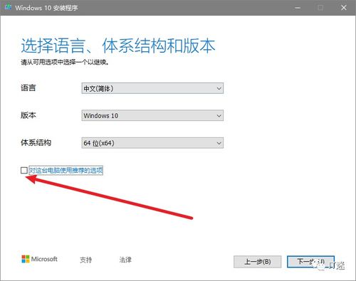Check the 对这台电脑使用推荐的选项 checkbox
The height and width of the screenshot is (281, 356).
pos(24,170)
